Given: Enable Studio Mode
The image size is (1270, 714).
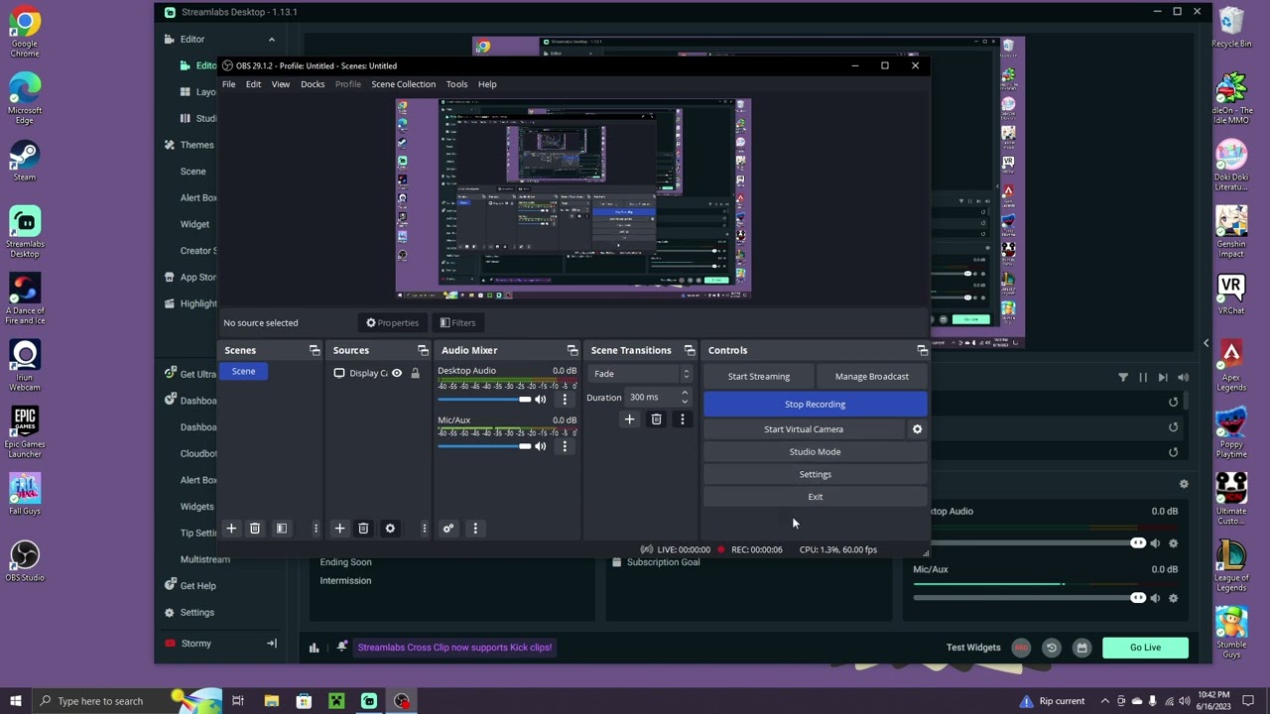Looking at the screenshot, I should click(x=816, y=452).
